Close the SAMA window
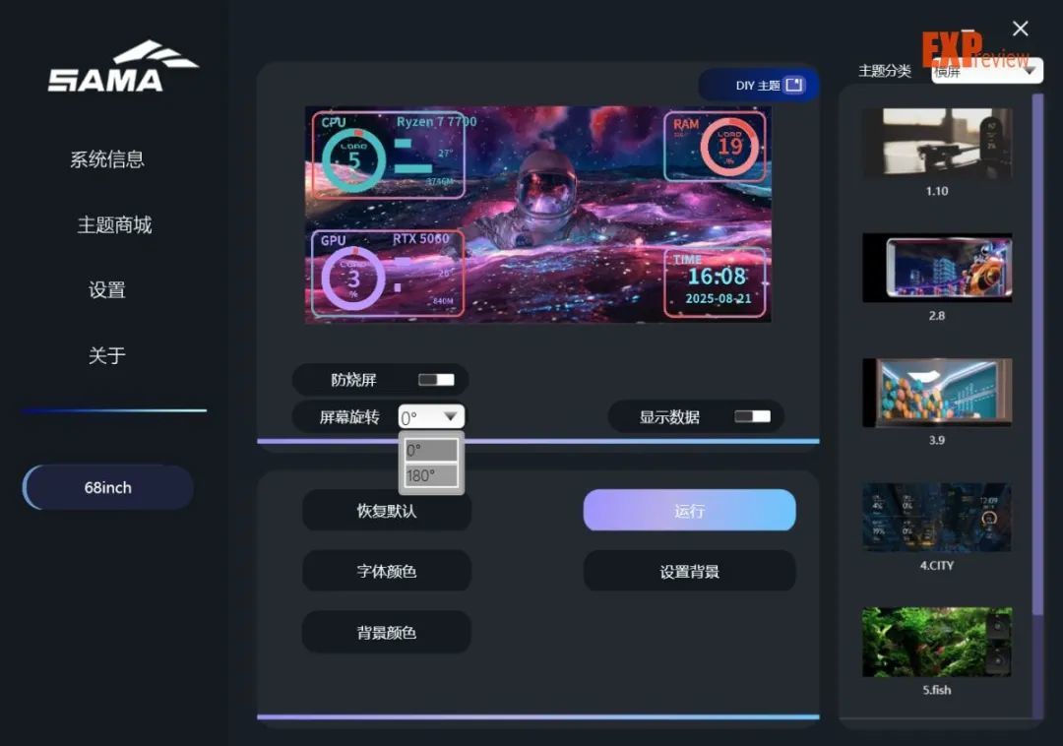 point(1021,29)
